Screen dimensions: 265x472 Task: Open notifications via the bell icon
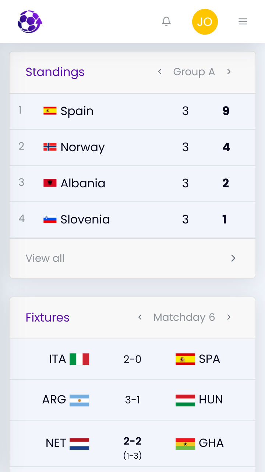coord(166,21)
